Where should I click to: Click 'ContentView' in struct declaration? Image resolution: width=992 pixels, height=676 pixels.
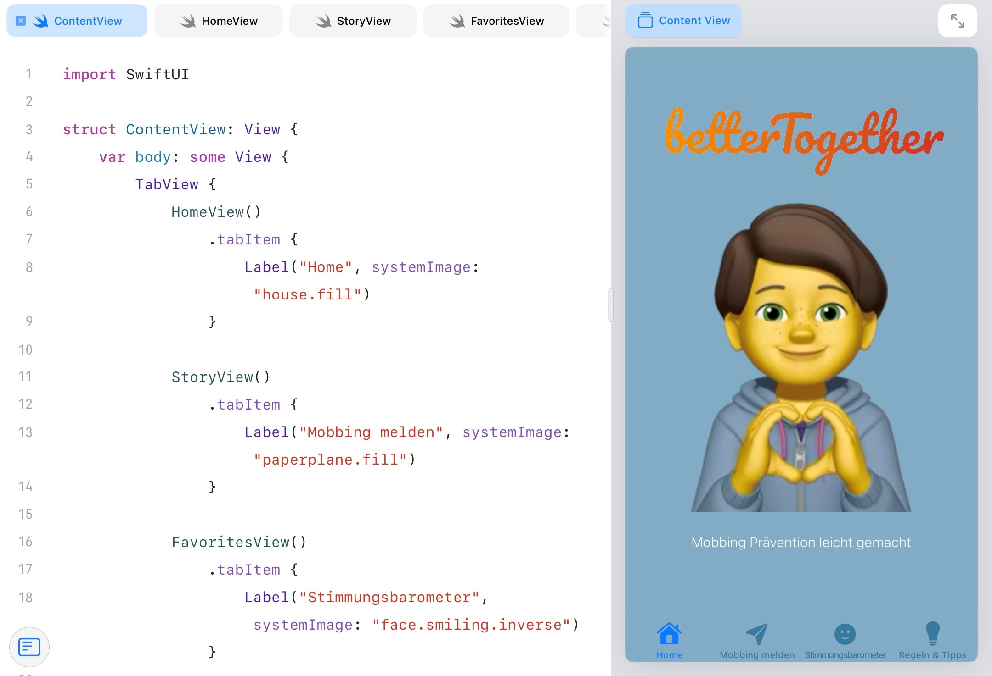(x=176, y=129)
